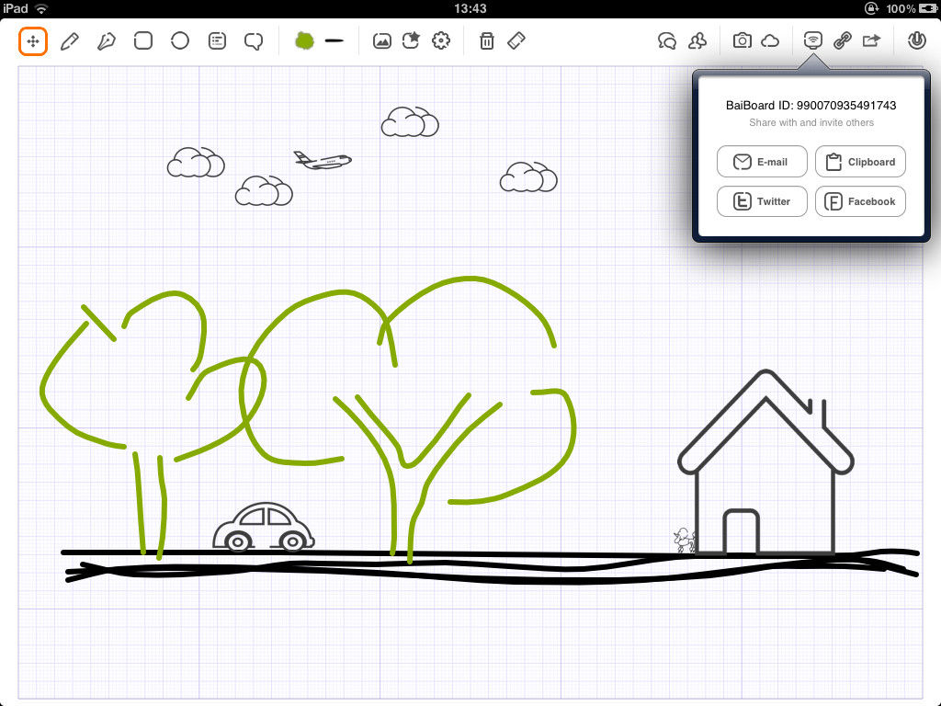Tap the status bar clock 13:43
Screen dimensions: 941x706
point(470,8)
